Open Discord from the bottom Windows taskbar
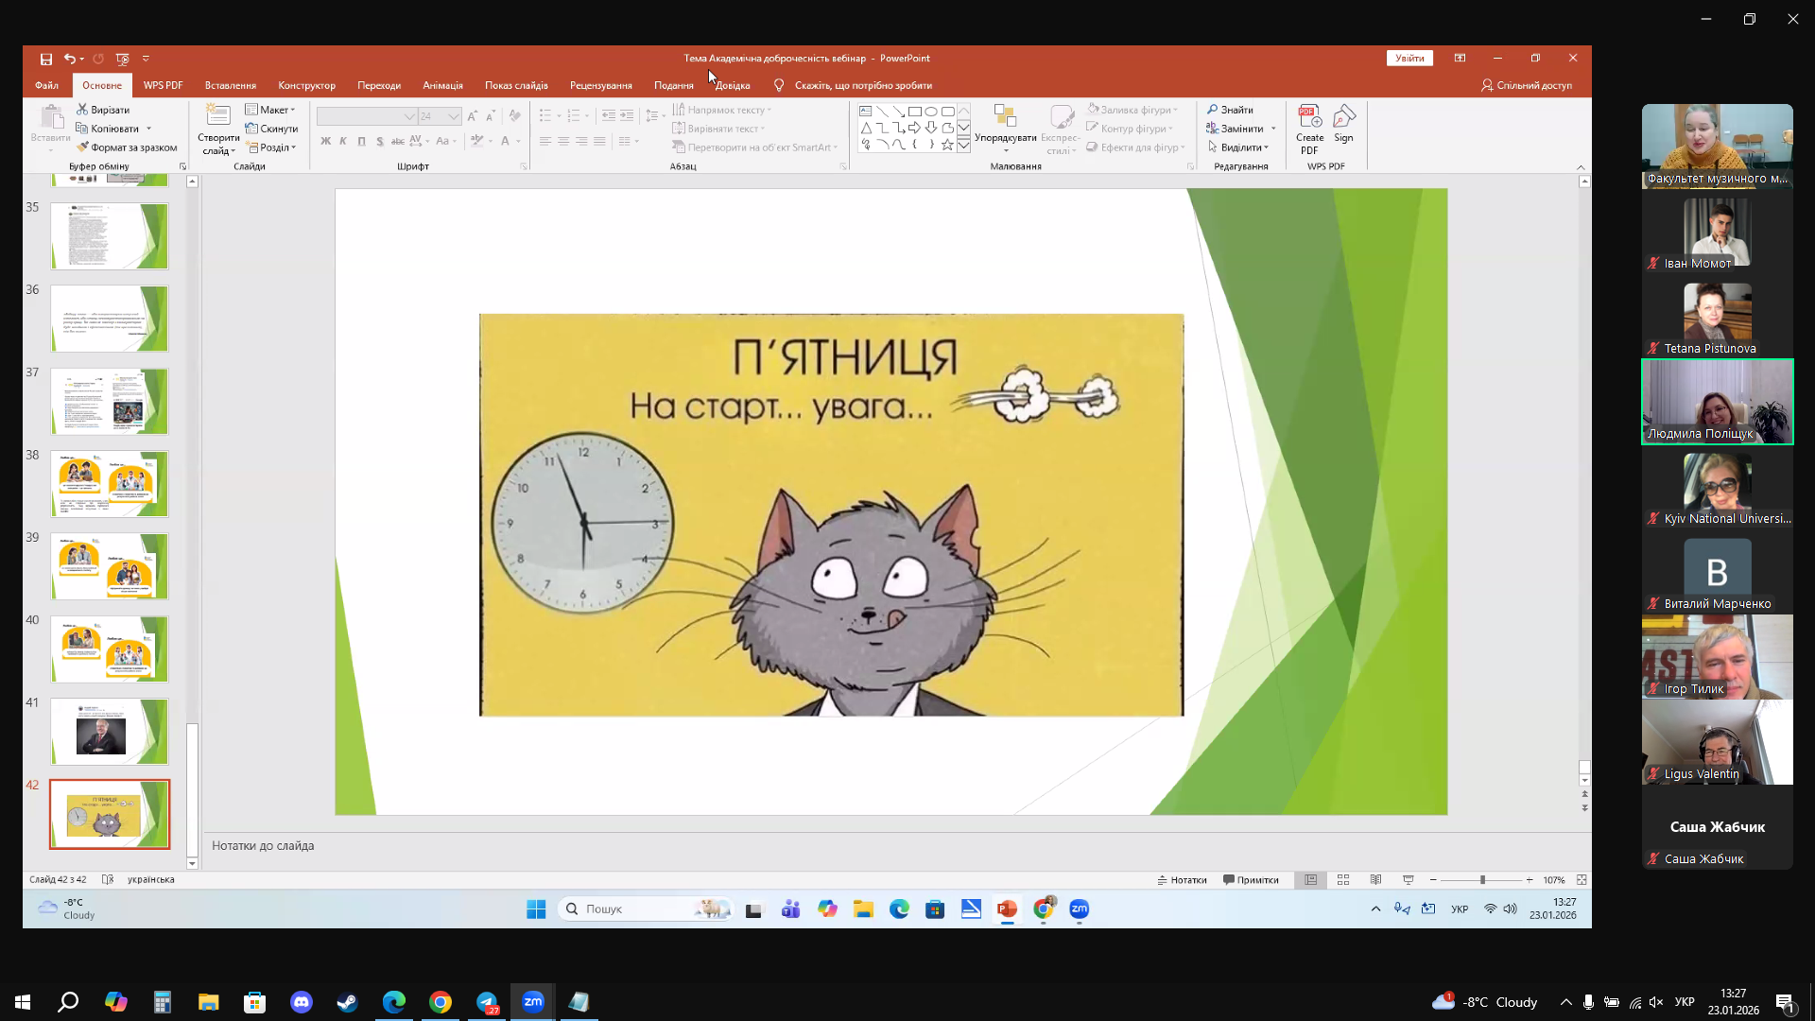Image resolution: width=1815 pixels, height=1021 pixels. pyautogui.click(x=301, y=1002)
